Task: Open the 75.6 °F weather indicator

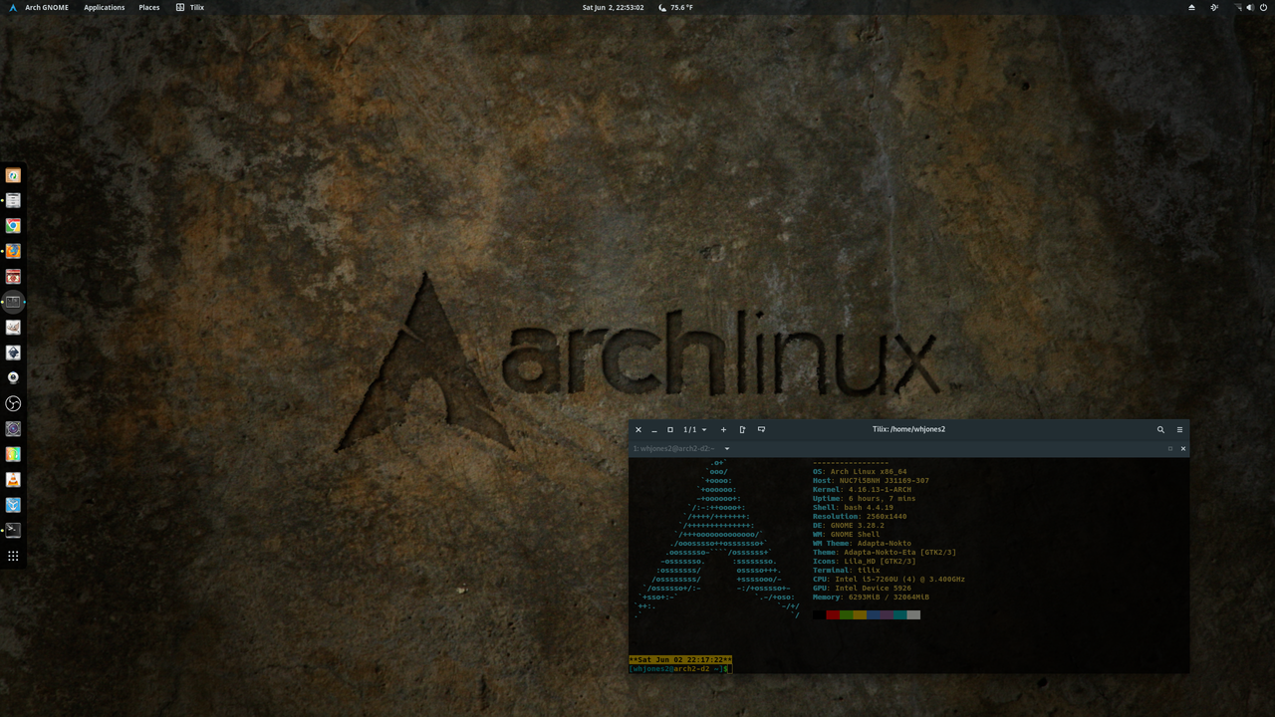Action: [676, 7]
